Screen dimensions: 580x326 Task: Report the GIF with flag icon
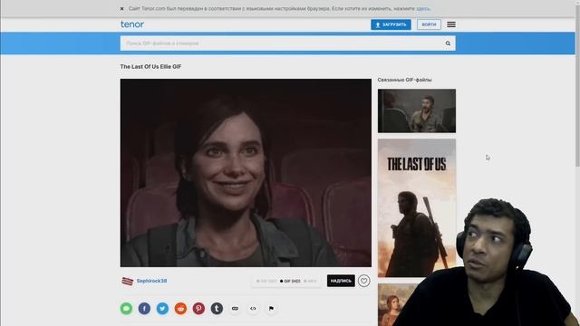click(x=271, y=308)
